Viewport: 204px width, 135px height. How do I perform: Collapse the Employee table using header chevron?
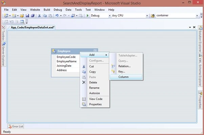pos(95,51)
